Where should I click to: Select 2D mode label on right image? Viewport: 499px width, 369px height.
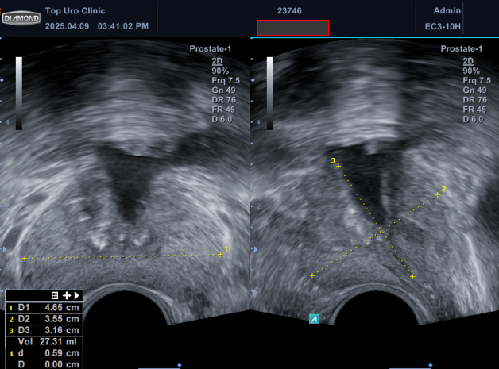(x=469, y=61)
